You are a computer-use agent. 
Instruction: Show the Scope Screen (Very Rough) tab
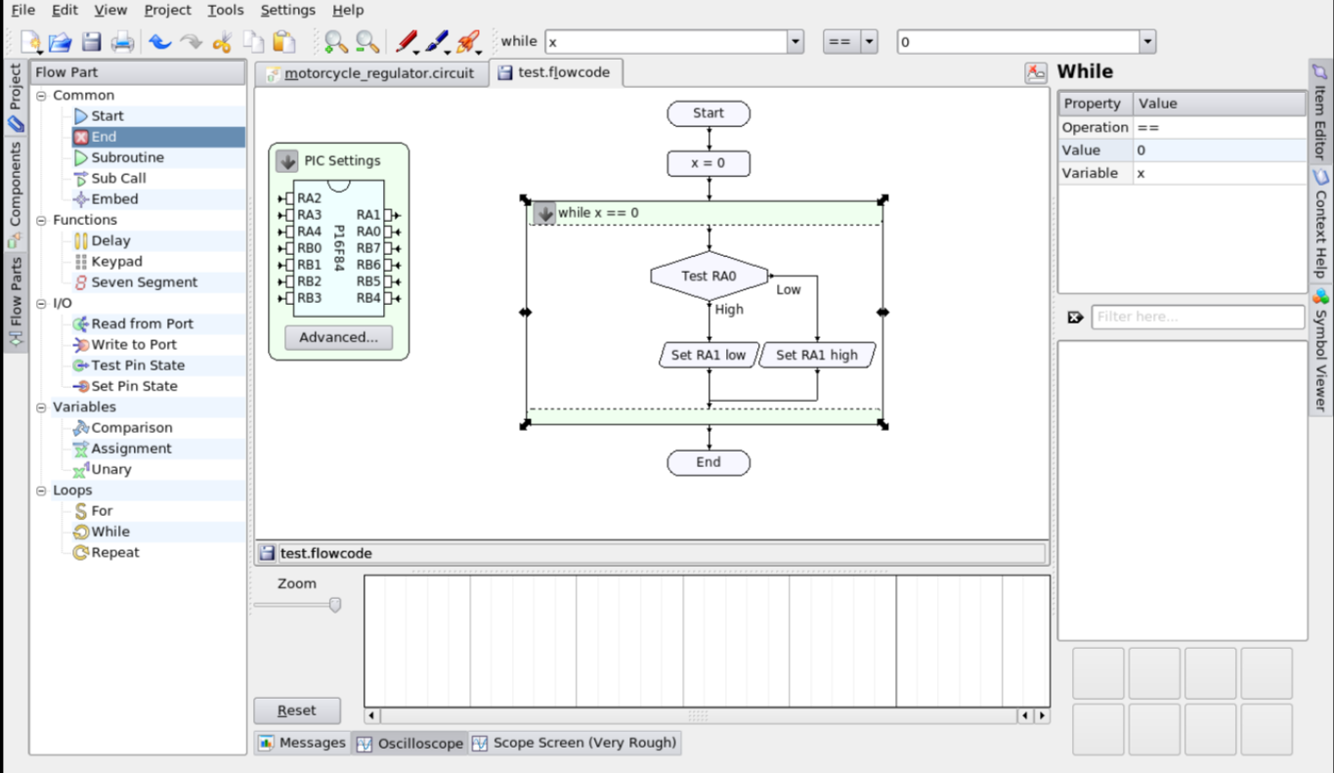[x=575, y=743]
